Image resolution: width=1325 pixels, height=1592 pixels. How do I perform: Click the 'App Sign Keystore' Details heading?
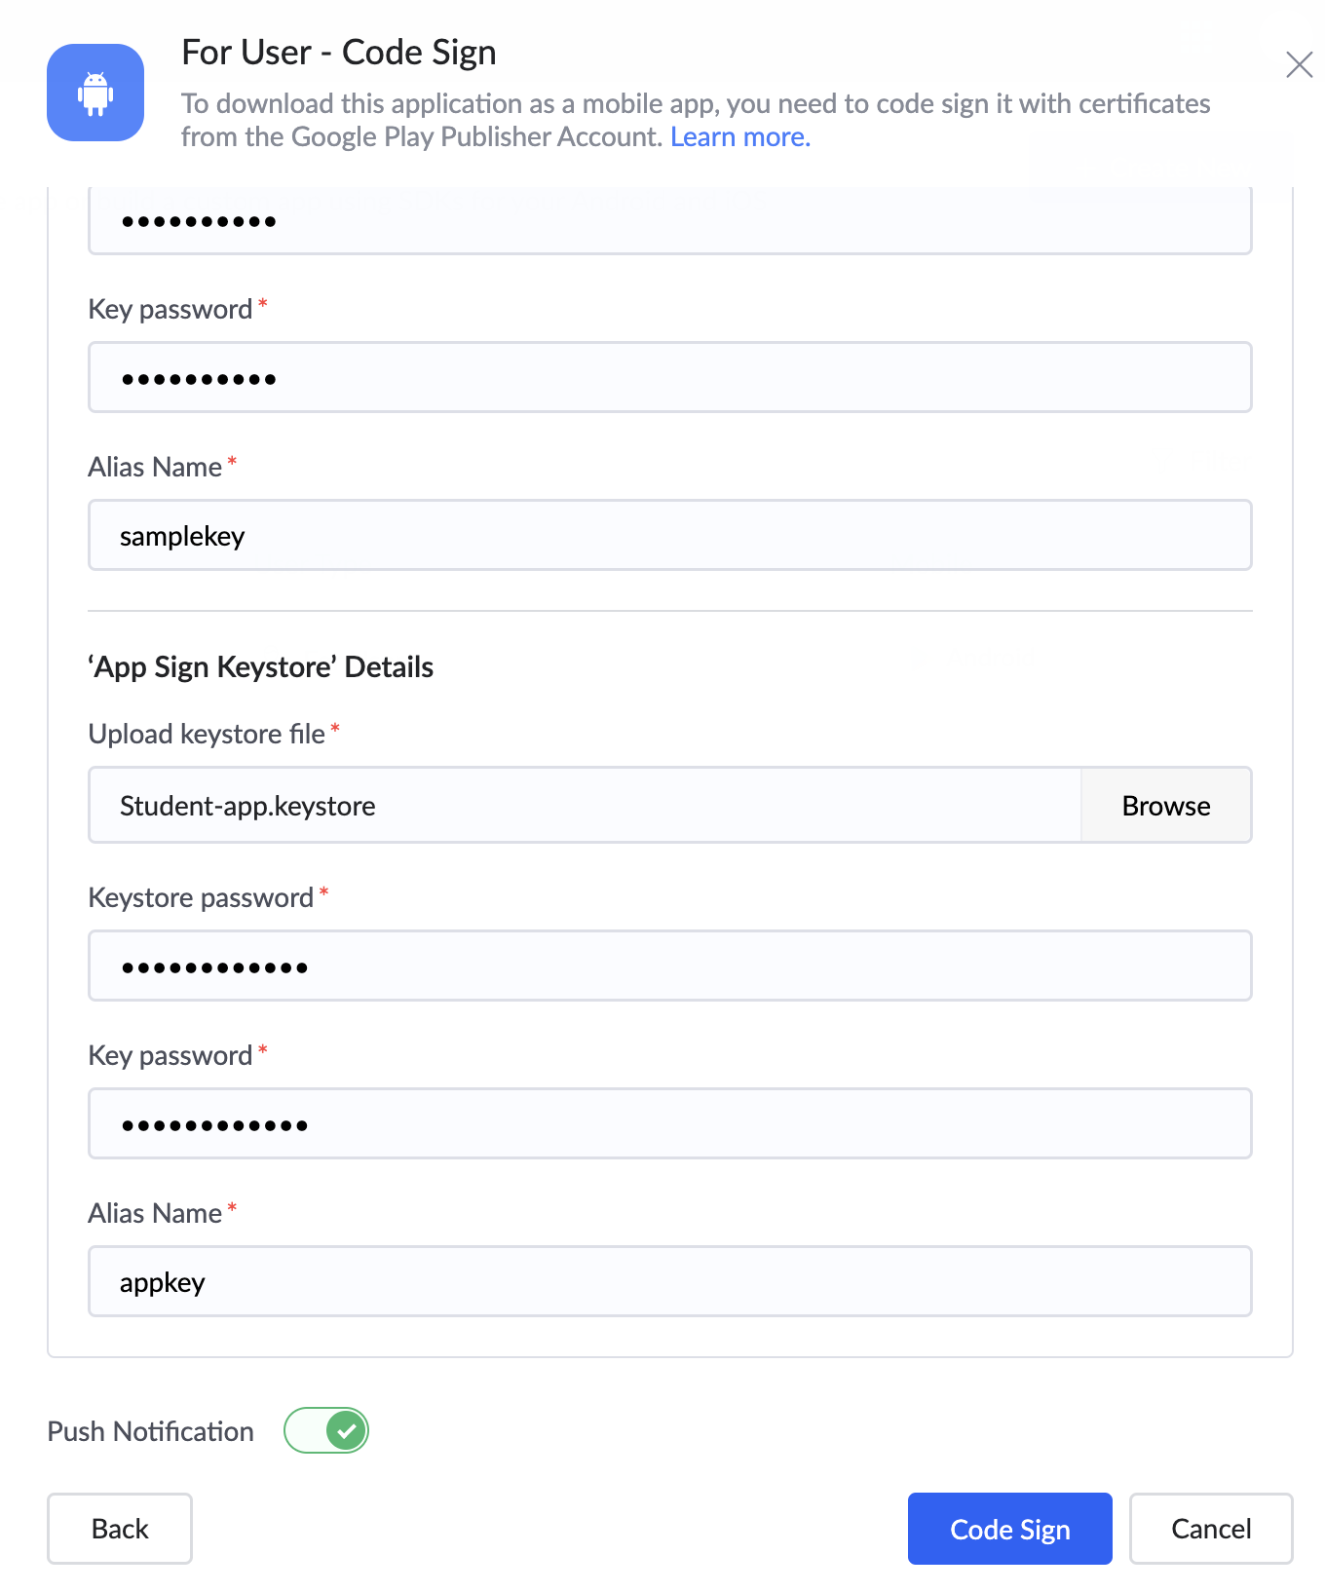click(261, 667)
